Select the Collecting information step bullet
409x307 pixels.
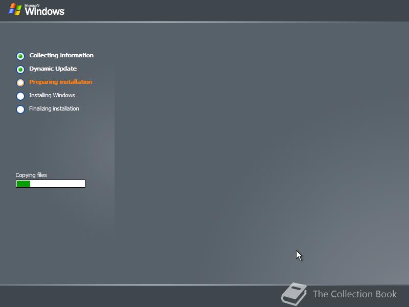(20, 56)
